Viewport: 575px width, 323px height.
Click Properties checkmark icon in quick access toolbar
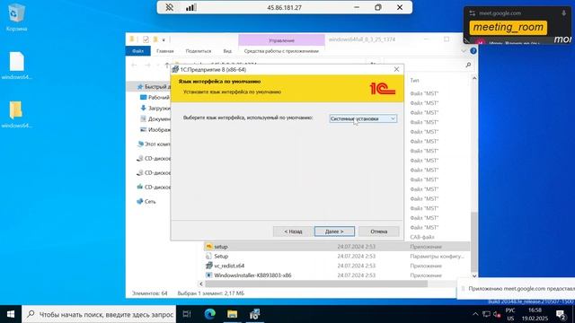146,39
